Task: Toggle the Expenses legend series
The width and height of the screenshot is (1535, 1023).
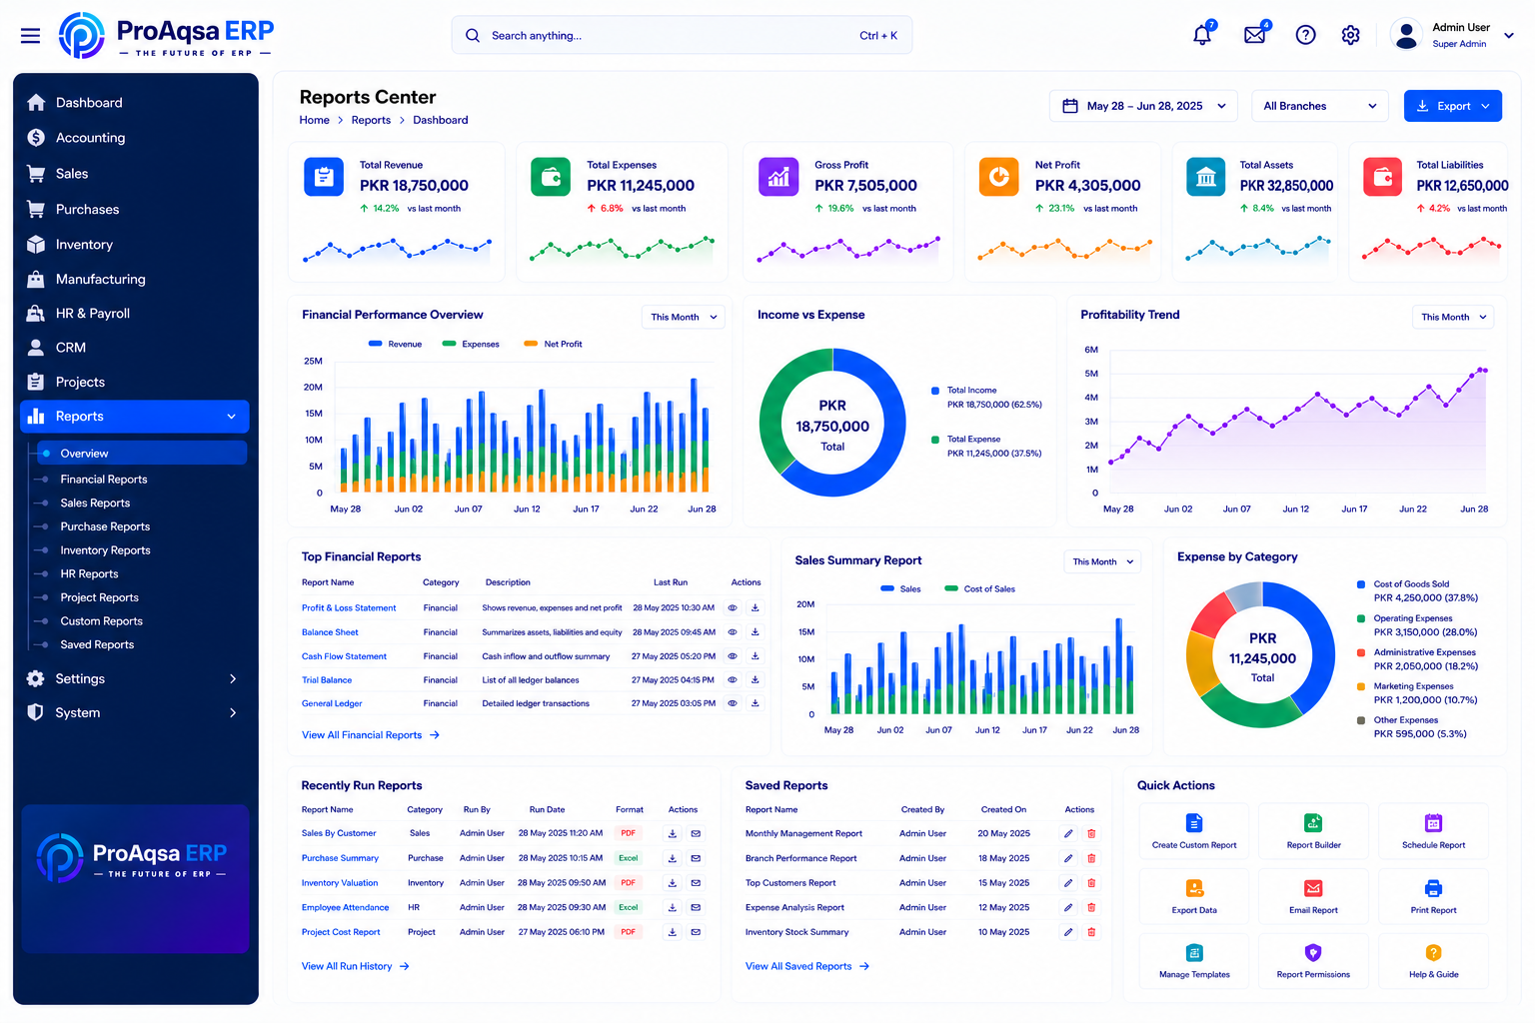Action: tap(471, 344)
